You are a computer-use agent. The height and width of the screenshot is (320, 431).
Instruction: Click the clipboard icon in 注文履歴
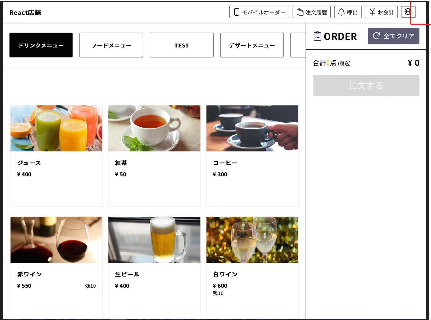(x=300, y=12)
